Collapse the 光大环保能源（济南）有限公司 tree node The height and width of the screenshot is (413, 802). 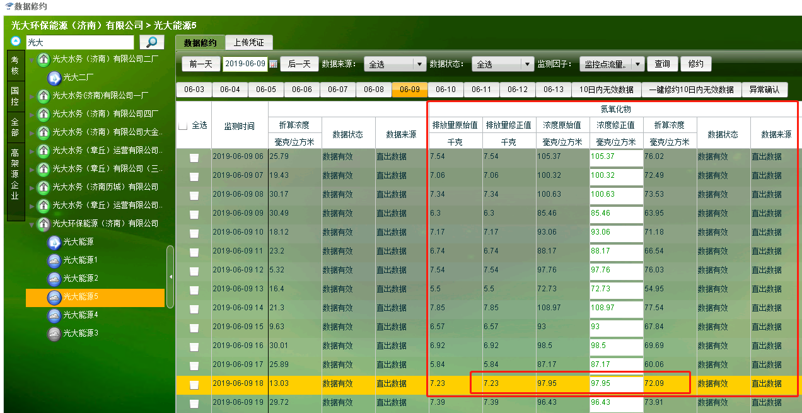click(x=31, y=224)
